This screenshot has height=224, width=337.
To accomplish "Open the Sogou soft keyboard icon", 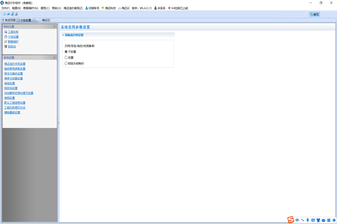I will point(313,220).
